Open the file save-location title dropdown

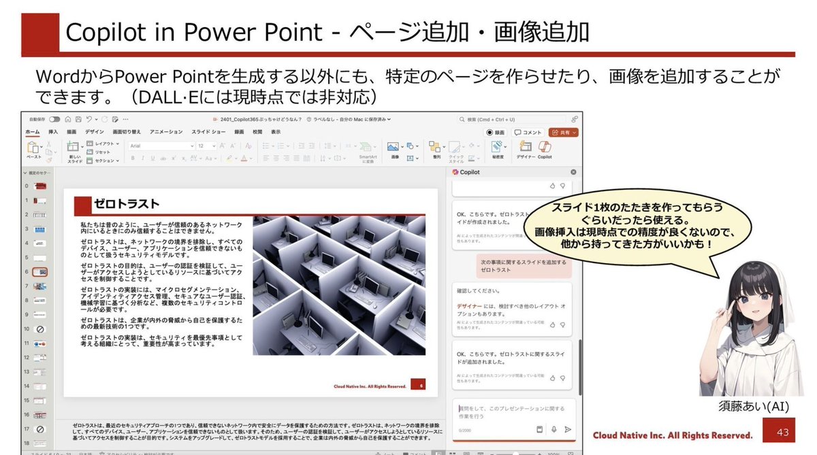pos(390,119)
